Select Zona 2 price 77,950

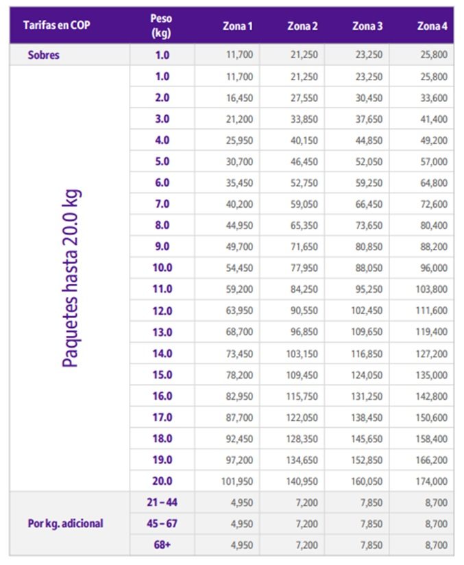click(x=304, y=268)
